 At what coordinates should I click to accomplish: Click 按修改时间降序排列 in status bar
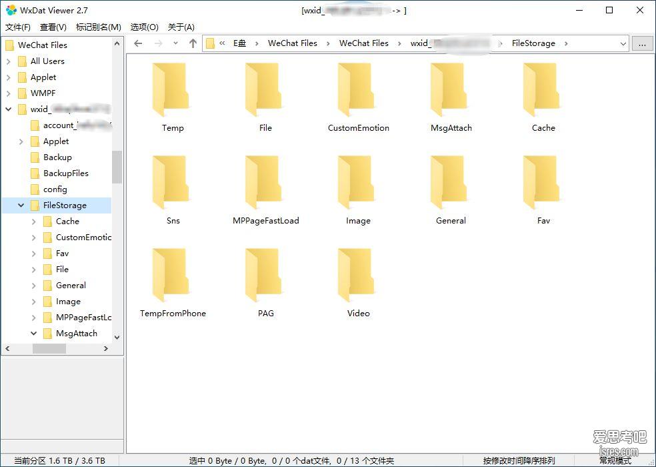[519, 461]
